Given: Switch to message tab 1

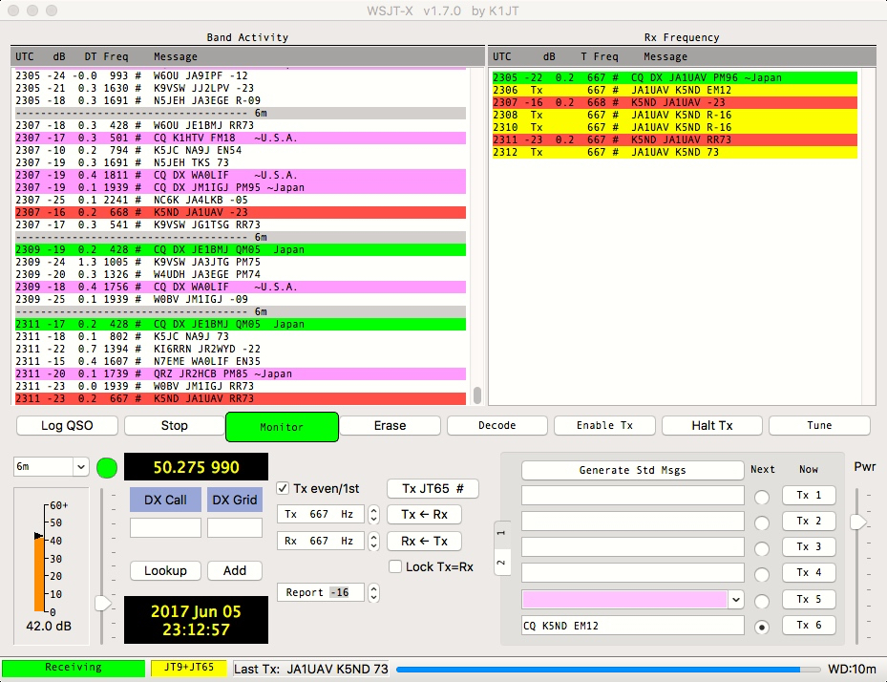Looking at the screenshot, I should pyautogui.click(x=502, y=533).
